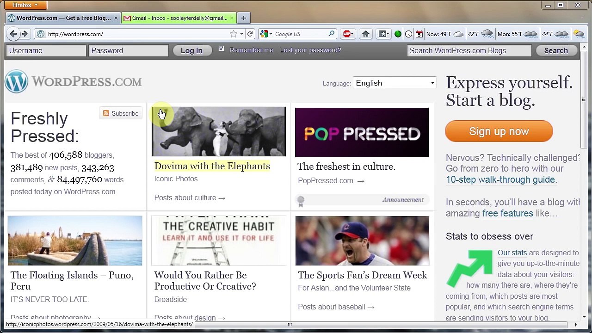Image resolution: width=592 pixels, height=333 pixels.
Task: Click the rain cloud icon beside 42°F
Action: point(487,34)
